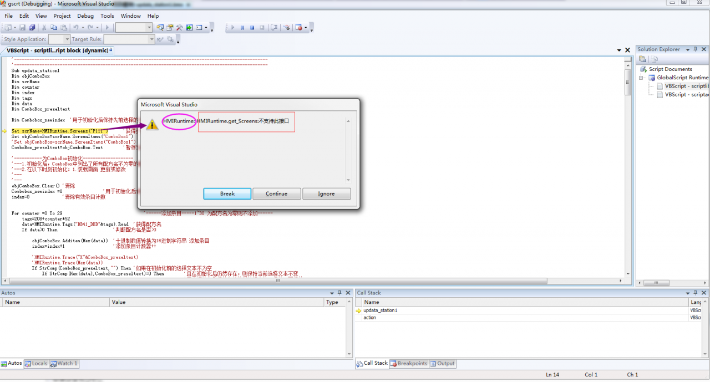The width and height of the screenshot is (710, 382).
Task: Click the Value column header in Autos
Action: (x=217, y=302)
